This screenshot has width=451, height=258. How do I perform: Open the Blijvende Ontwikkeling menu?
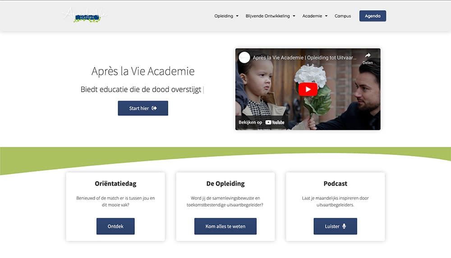tap(267, 16)
